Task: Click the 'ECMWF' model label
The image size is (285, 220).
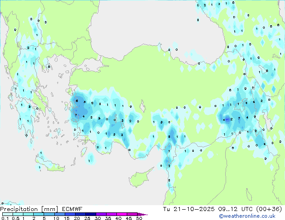Action: [x=72, y=209]
